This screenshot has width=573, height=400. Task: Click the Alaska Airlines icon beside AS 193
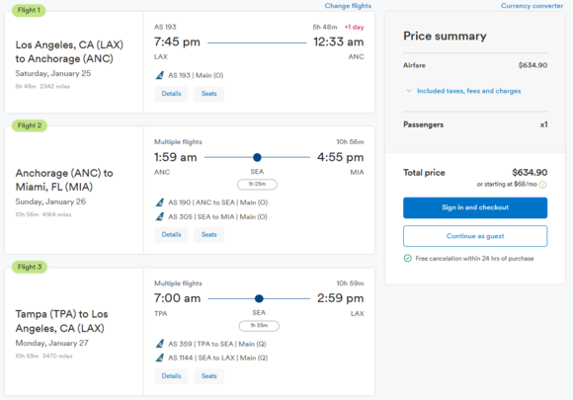point(160,75)
